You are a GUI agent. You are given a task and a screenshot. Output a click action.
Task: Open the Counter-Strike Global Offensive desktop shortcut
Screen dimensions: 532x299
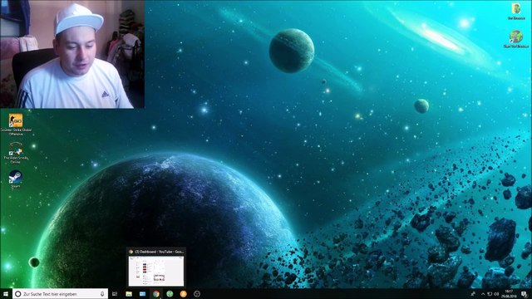pos(16,124)
